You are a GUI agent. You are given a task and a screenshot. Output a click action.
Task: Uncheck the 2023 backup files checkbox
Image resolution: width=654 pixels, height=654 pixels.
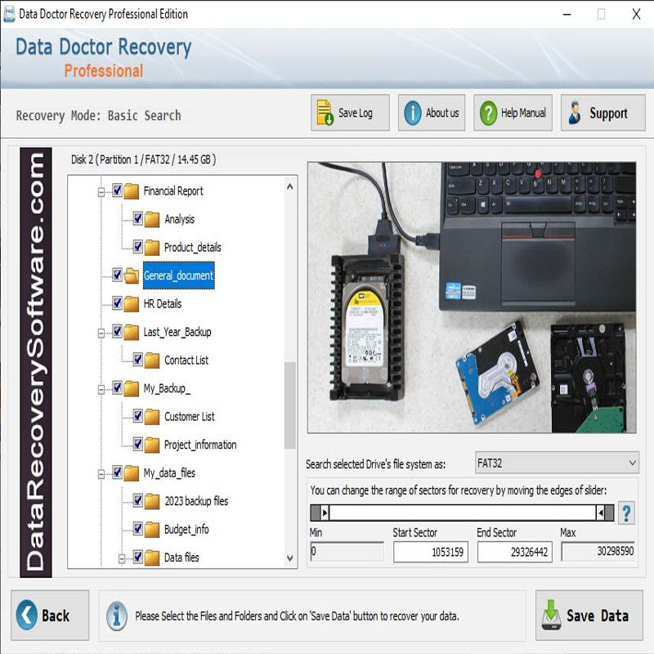click(x=138, y=500)
